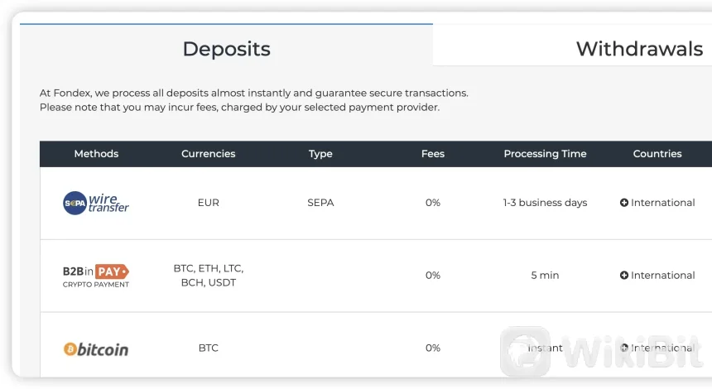Expand International countries for SEPA row

pos(624,203)
